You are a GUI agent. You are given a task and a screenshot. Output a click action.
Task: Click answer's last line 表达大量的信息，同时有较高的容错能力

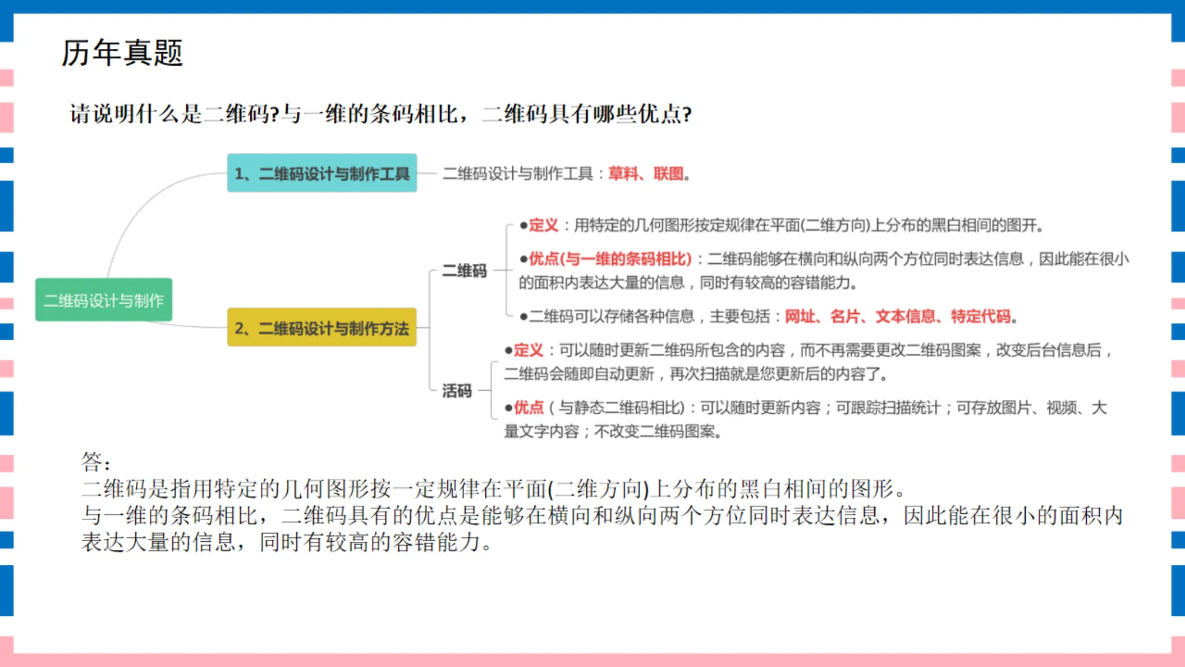286,542
